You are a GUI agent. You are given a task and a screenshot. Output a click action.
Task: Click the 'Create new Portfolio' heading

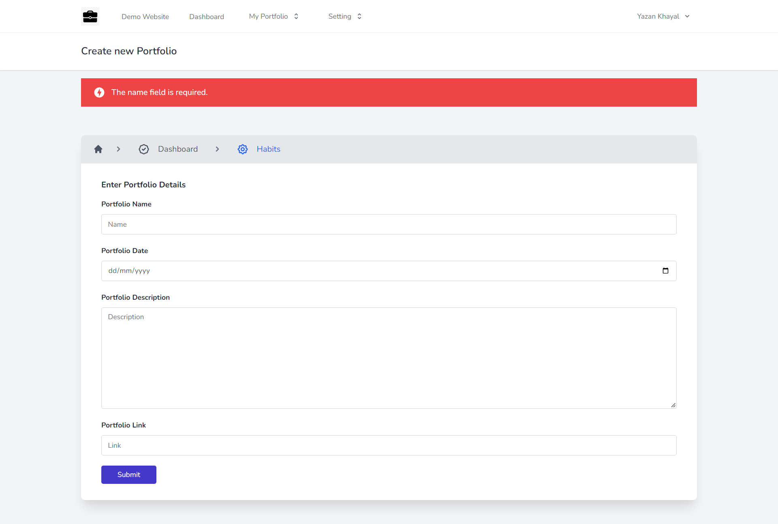tap(129, 51)
